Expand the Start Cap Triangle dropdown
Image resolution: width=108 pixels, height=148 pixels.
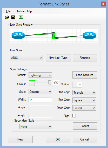click(84, 93)
